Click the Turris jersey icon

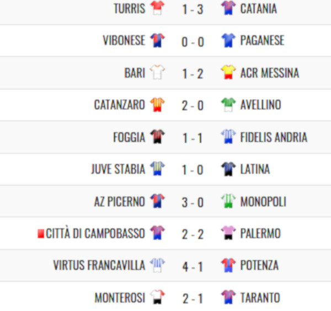pyautogui.click(x=157, y=8)
